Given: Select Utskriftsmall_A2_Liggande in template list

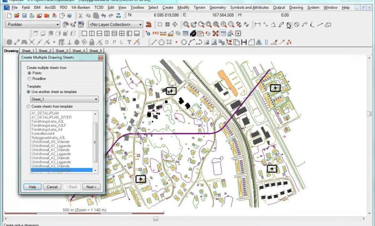Looking at the screenshot, I should pos(51,154).
